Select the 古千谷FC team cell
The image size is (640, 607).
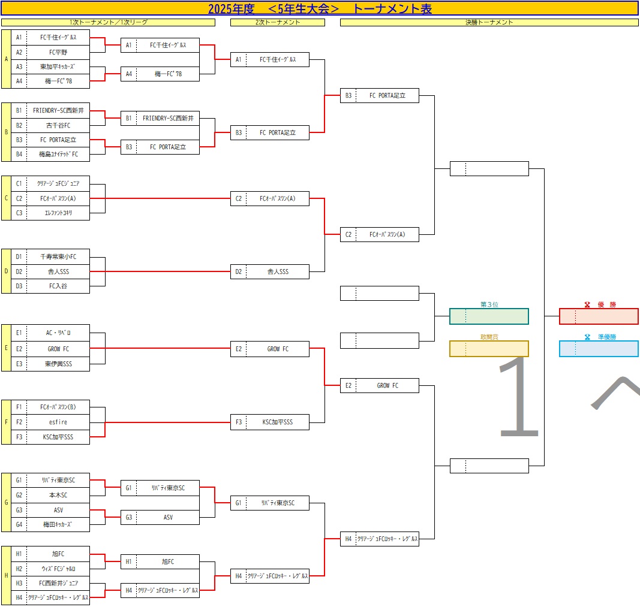(x=58, y=125)
